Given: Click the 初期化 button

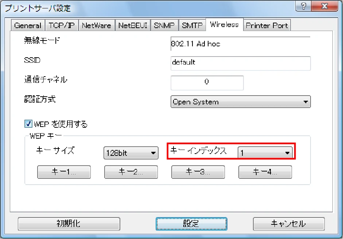Looking at the screenshot, I should coord(69,224).
